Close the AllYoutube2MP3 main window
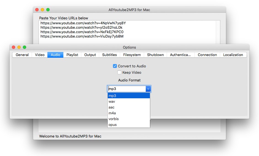 pyautogui.click(x=37, y=10)
